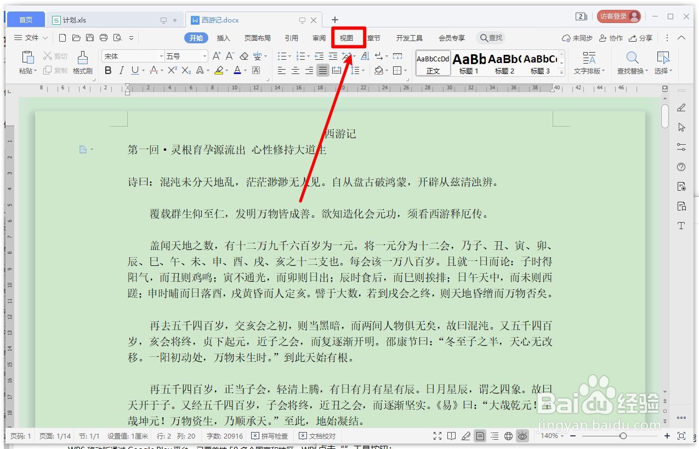
Task: Open Full Screen mode from status bar
Action: 437,436
